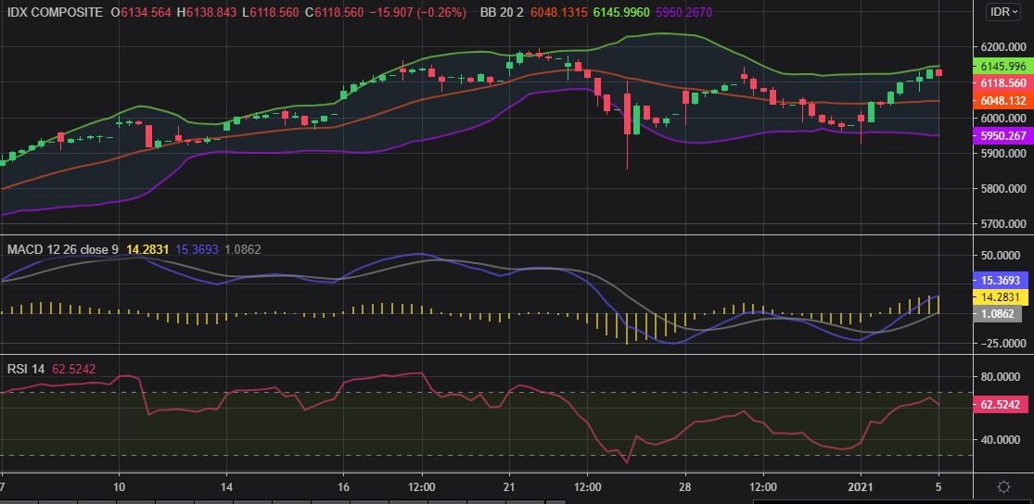This screenshot has height=504, width=1034.
Task: Click the 16 date marker on time axis
Action: [x=343, y=487]
